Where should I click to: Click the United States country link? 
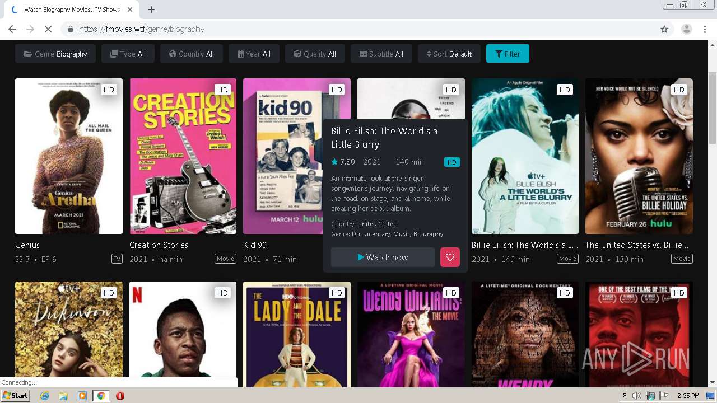coord(376,224)
